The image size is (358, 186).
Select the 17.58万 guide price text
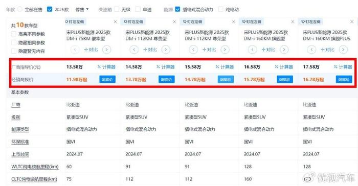tap(311, 67)
